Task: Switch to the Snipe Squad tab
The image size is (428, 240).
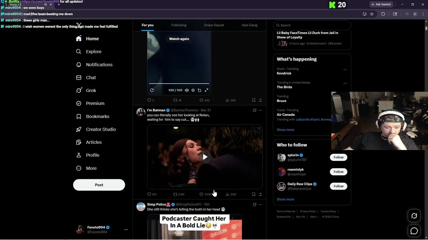Action: (214, 25)
